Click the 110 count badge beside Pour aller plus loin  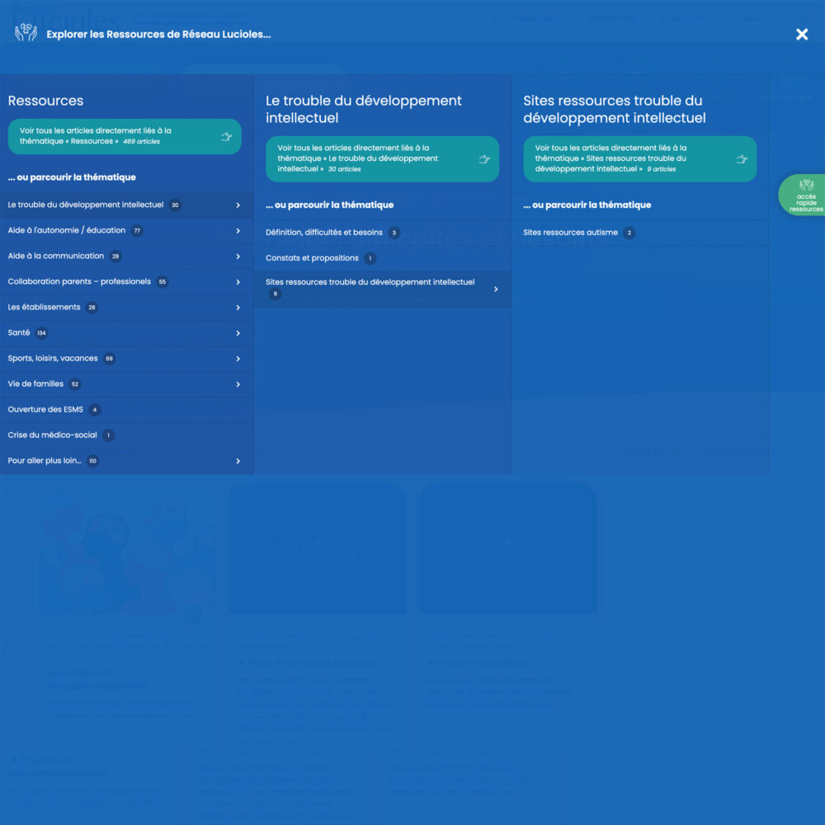(x=92, y=461)
